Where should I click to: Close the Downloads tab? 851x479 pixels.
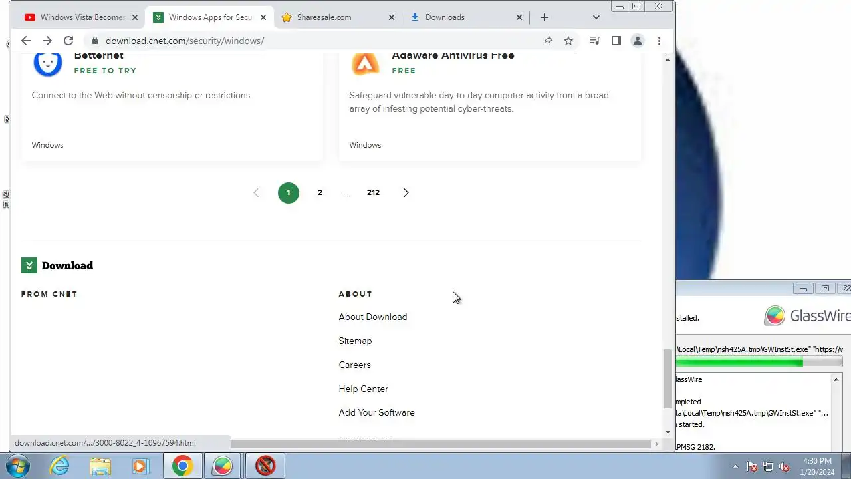tap(519, 17)
